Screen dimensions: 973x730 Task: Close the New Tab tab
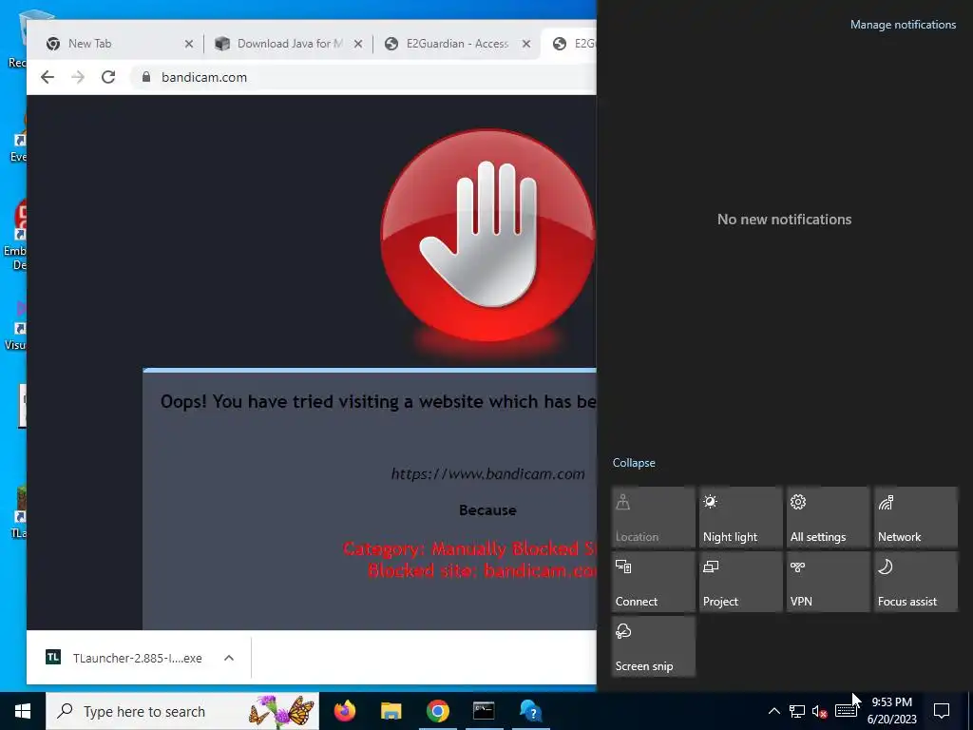(189, 44)
